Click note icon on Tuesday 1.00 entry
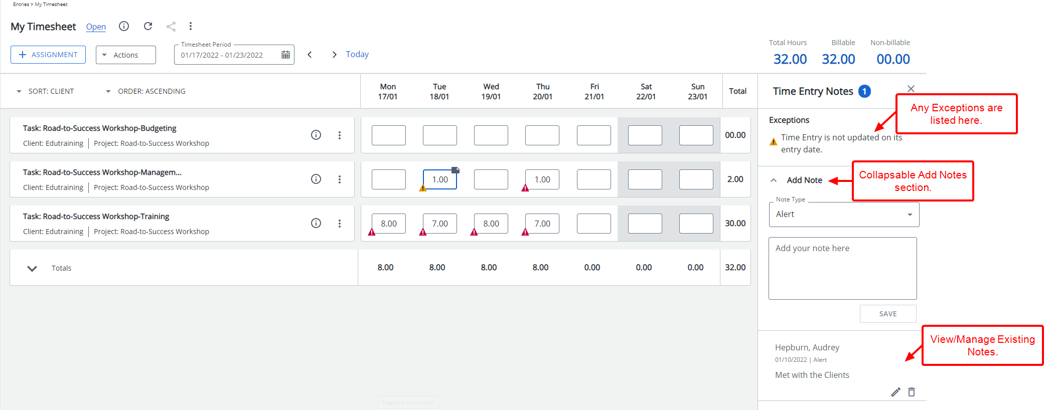This screenshot has height=410, width=1050. tap(456, 170)
